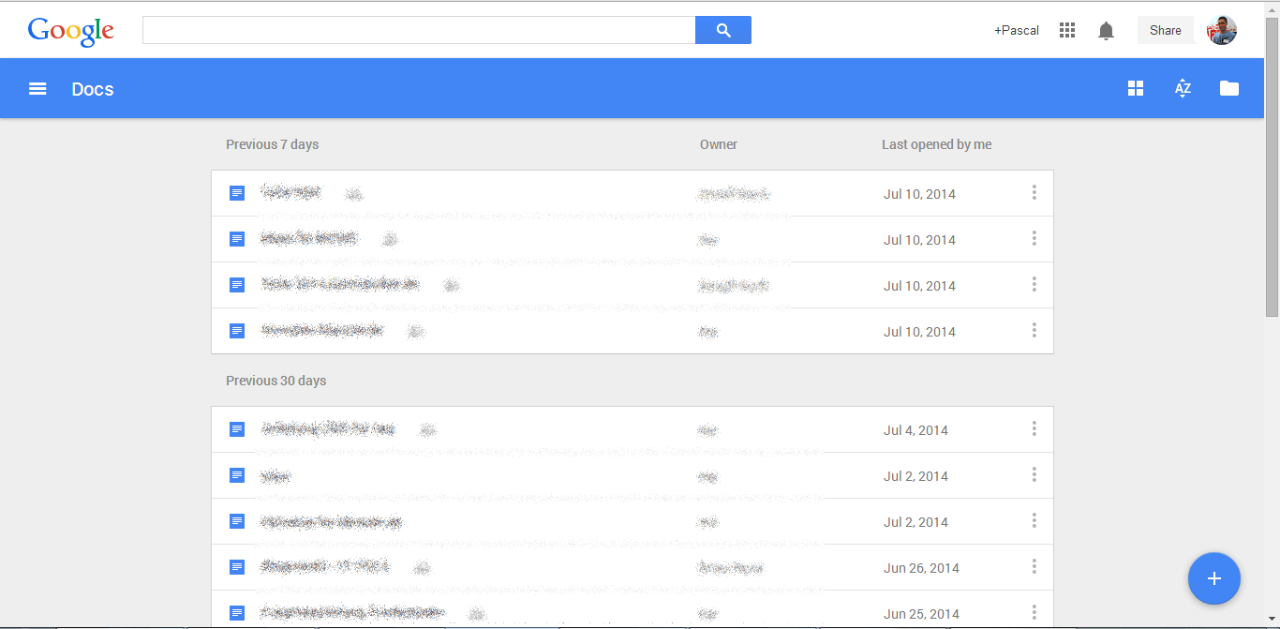Click the Google logo
This screenshot has width=1280, height=629.
click(x=71, y=31)
